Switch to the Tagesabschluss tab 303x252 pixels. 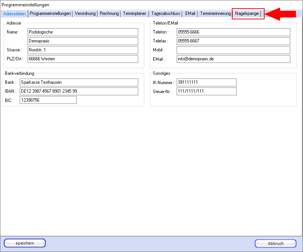point(165,13)
